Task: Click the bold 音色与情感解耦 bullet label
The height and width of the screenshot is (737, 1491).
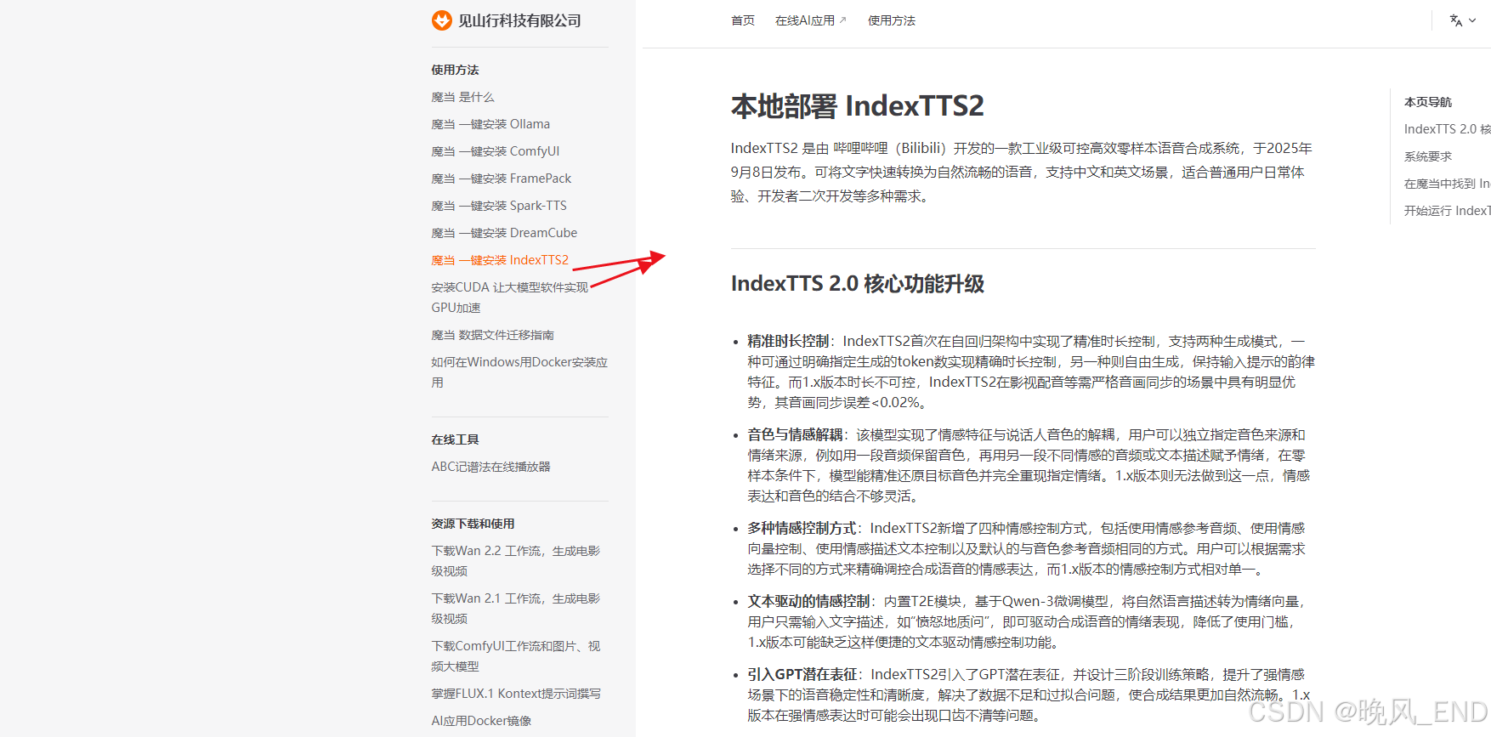Action: [795, 434]
